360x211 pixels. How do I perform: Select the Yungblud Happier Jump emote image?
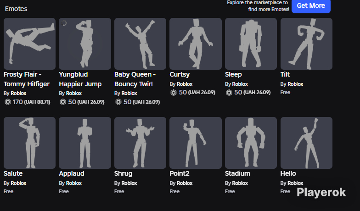(85, 44)
